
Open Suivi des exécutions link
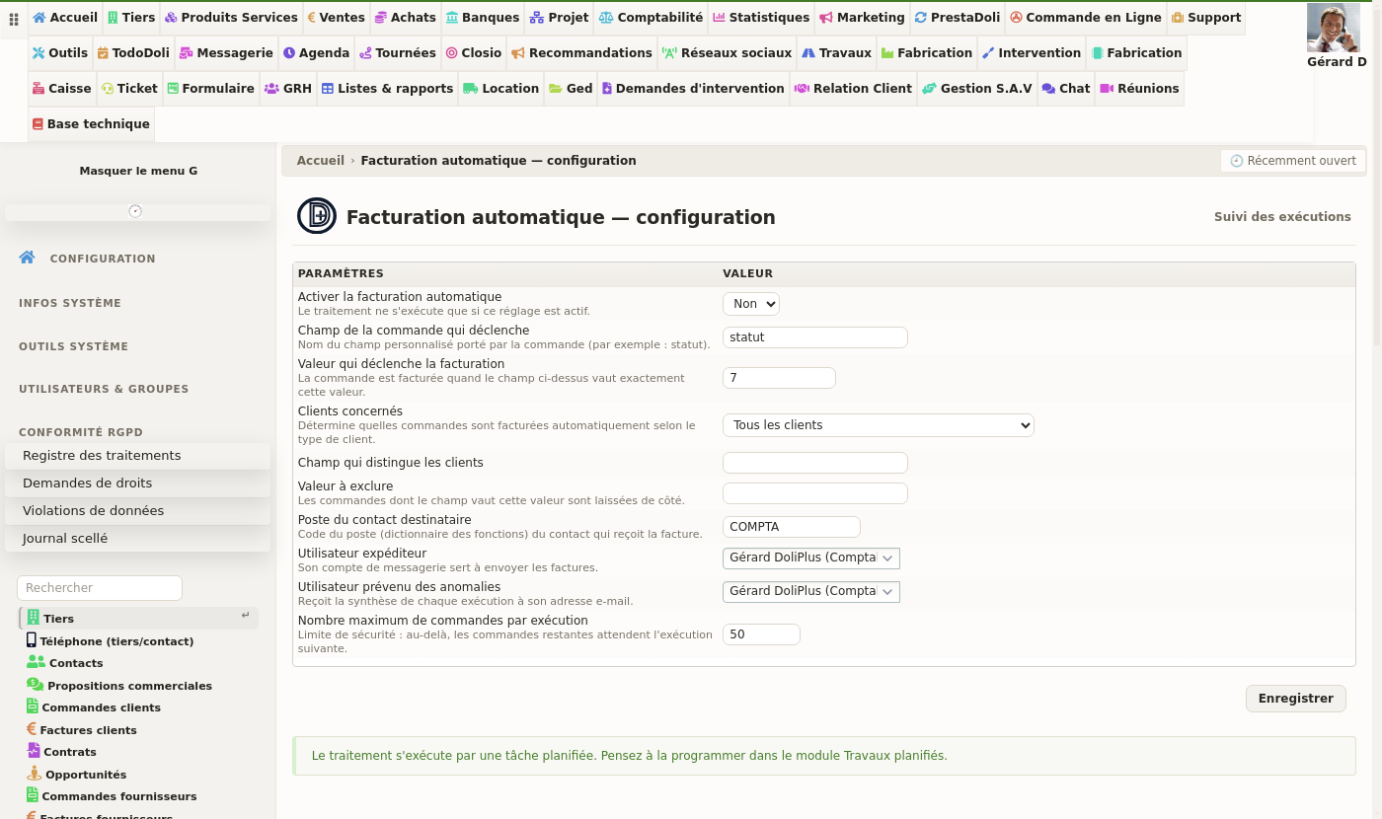pyautogui.click(x=1282, y=217)
